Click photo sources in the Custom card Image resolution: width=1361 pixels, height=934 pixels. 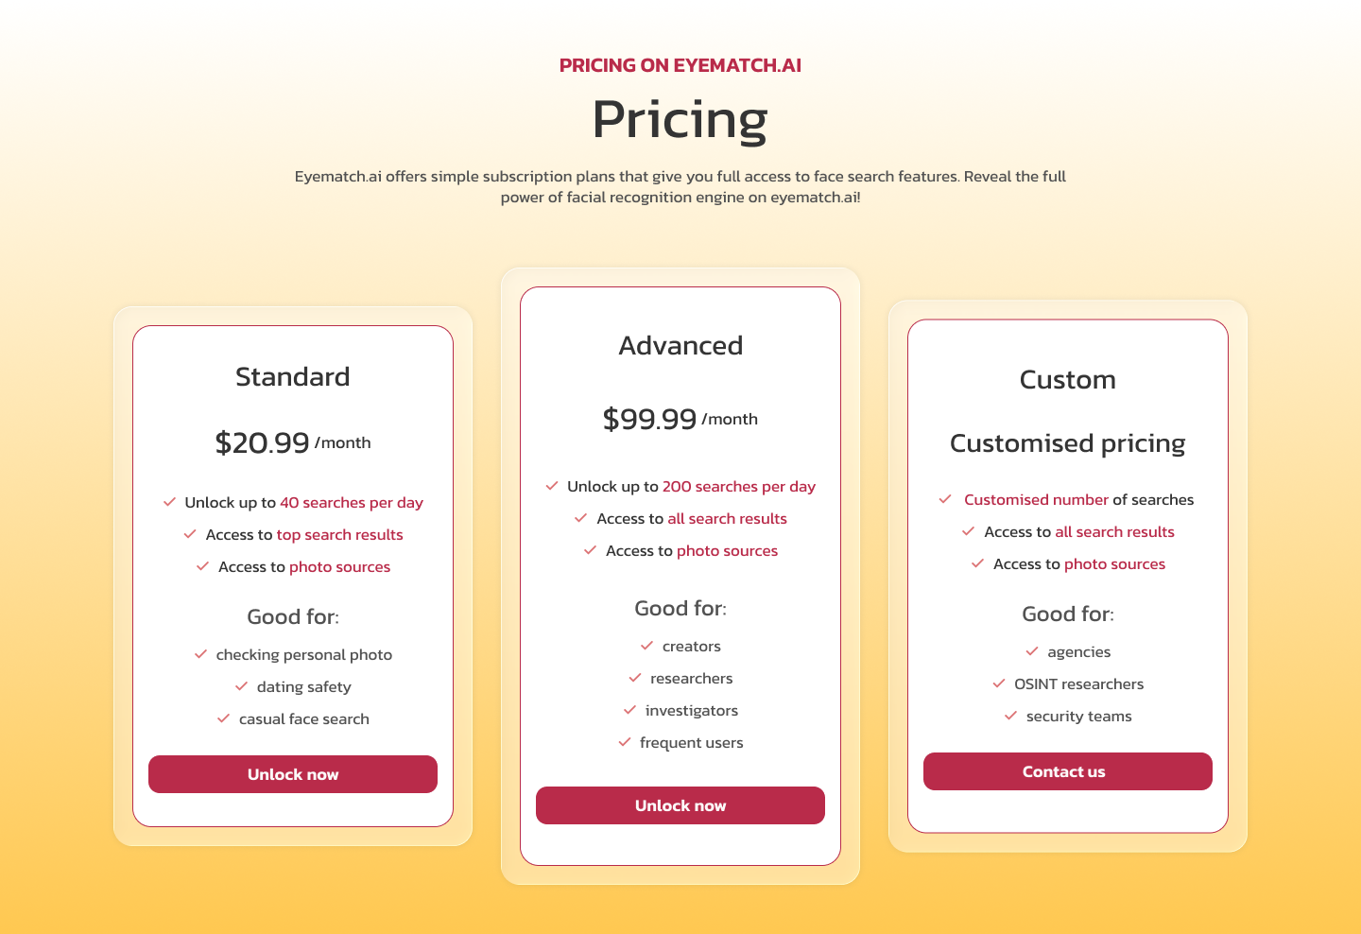1115,564
